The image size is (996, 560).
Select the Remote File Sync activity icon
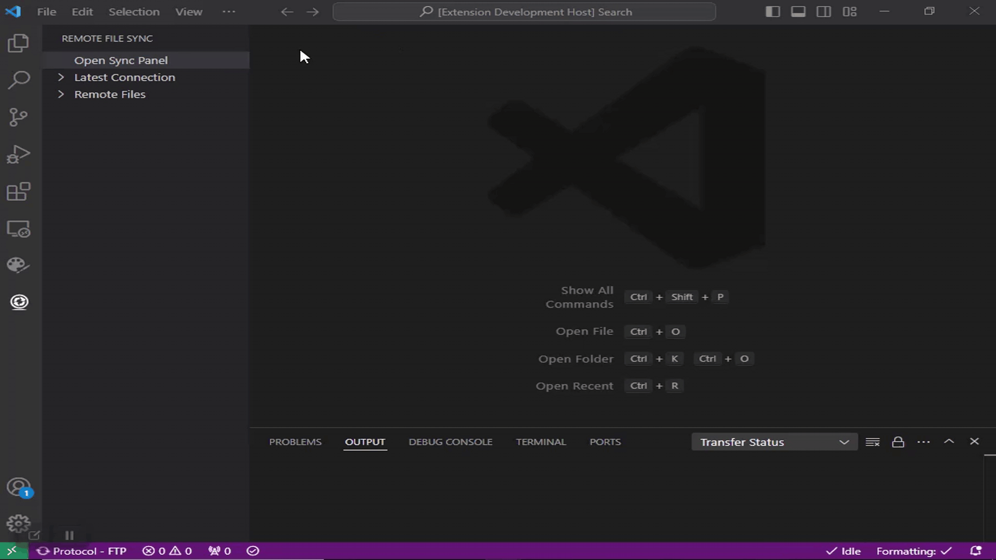click(x=19, y=302)
